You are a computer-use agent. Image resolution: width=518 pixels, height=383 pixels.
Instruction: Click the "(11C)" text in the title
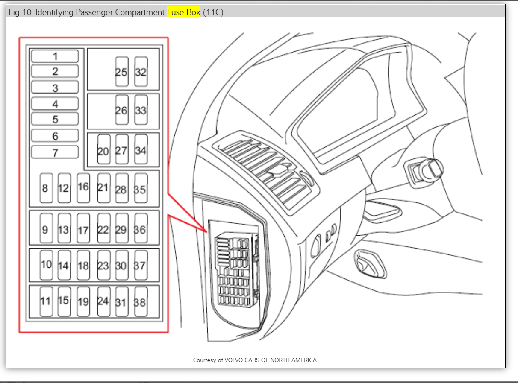click(x=213, y=12)
